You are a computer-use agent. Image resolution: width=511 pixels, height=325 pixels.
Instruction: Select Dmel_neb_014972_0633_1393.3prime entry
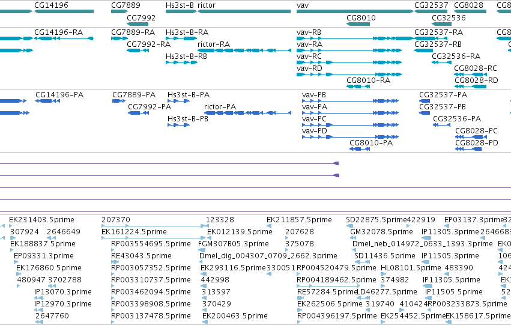(x=423, y=244)
